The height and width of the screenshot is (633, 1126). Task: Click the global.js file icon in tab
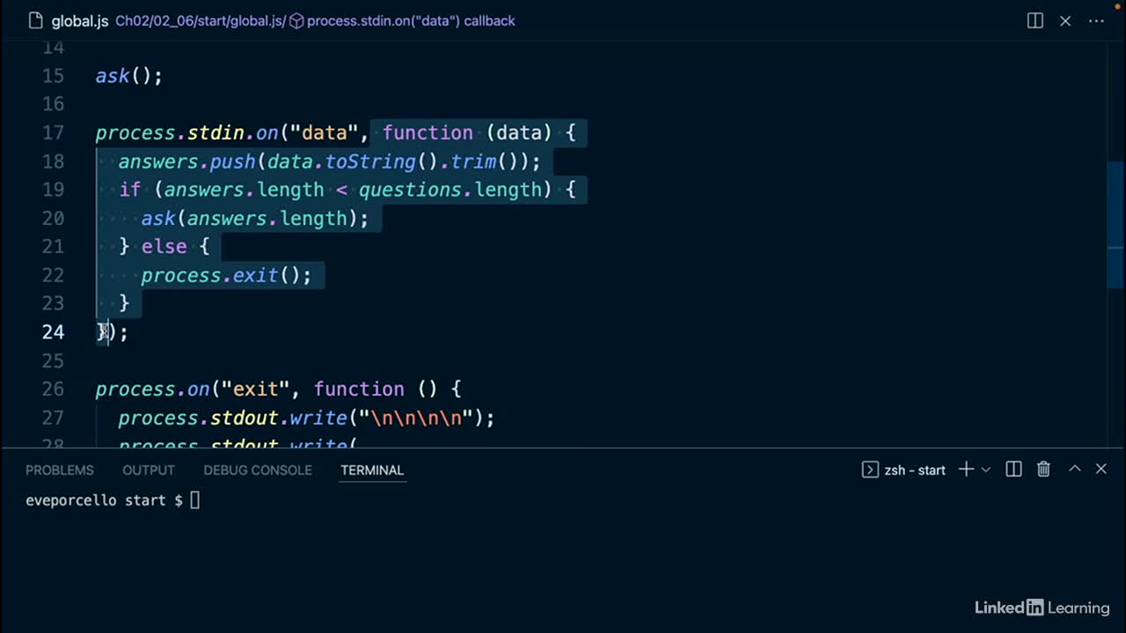click(x=34, y=20)
